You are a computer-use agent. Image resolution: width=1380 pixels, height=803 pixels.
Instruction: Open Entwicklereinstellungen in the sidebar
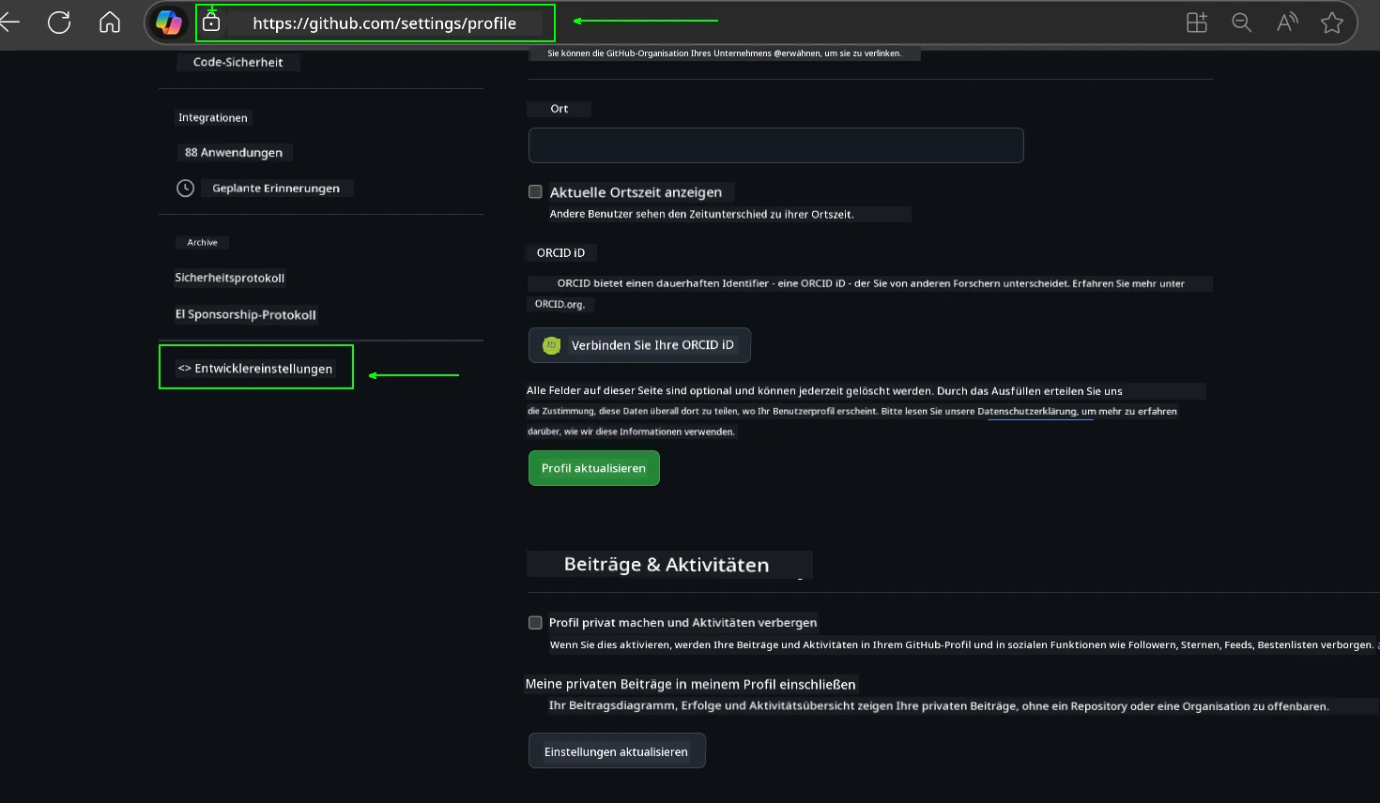click(x=255, y=369)
